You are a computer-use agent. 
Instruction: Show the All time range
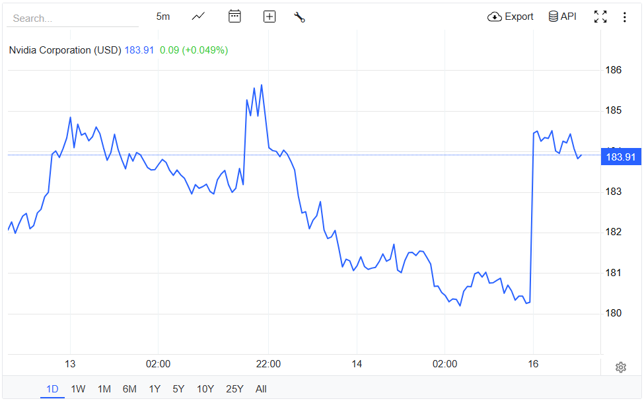tap(261, 389)
